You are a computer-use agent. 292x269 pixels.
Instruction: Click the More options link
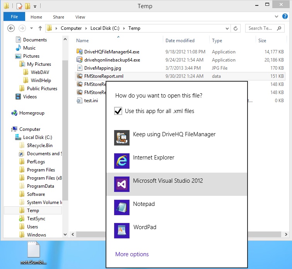(132, 254)
